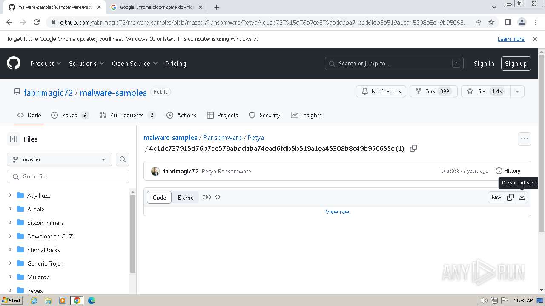Open the GitHub home logo
The width and height of the screenshot is (545, 306).
click(x=14, y=63)
